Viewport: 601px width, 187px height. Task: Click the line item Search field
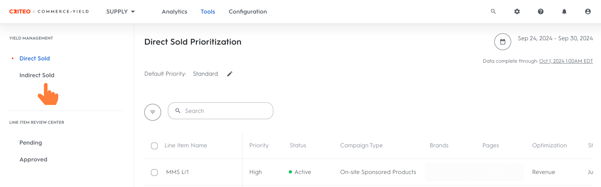[225, 111]
